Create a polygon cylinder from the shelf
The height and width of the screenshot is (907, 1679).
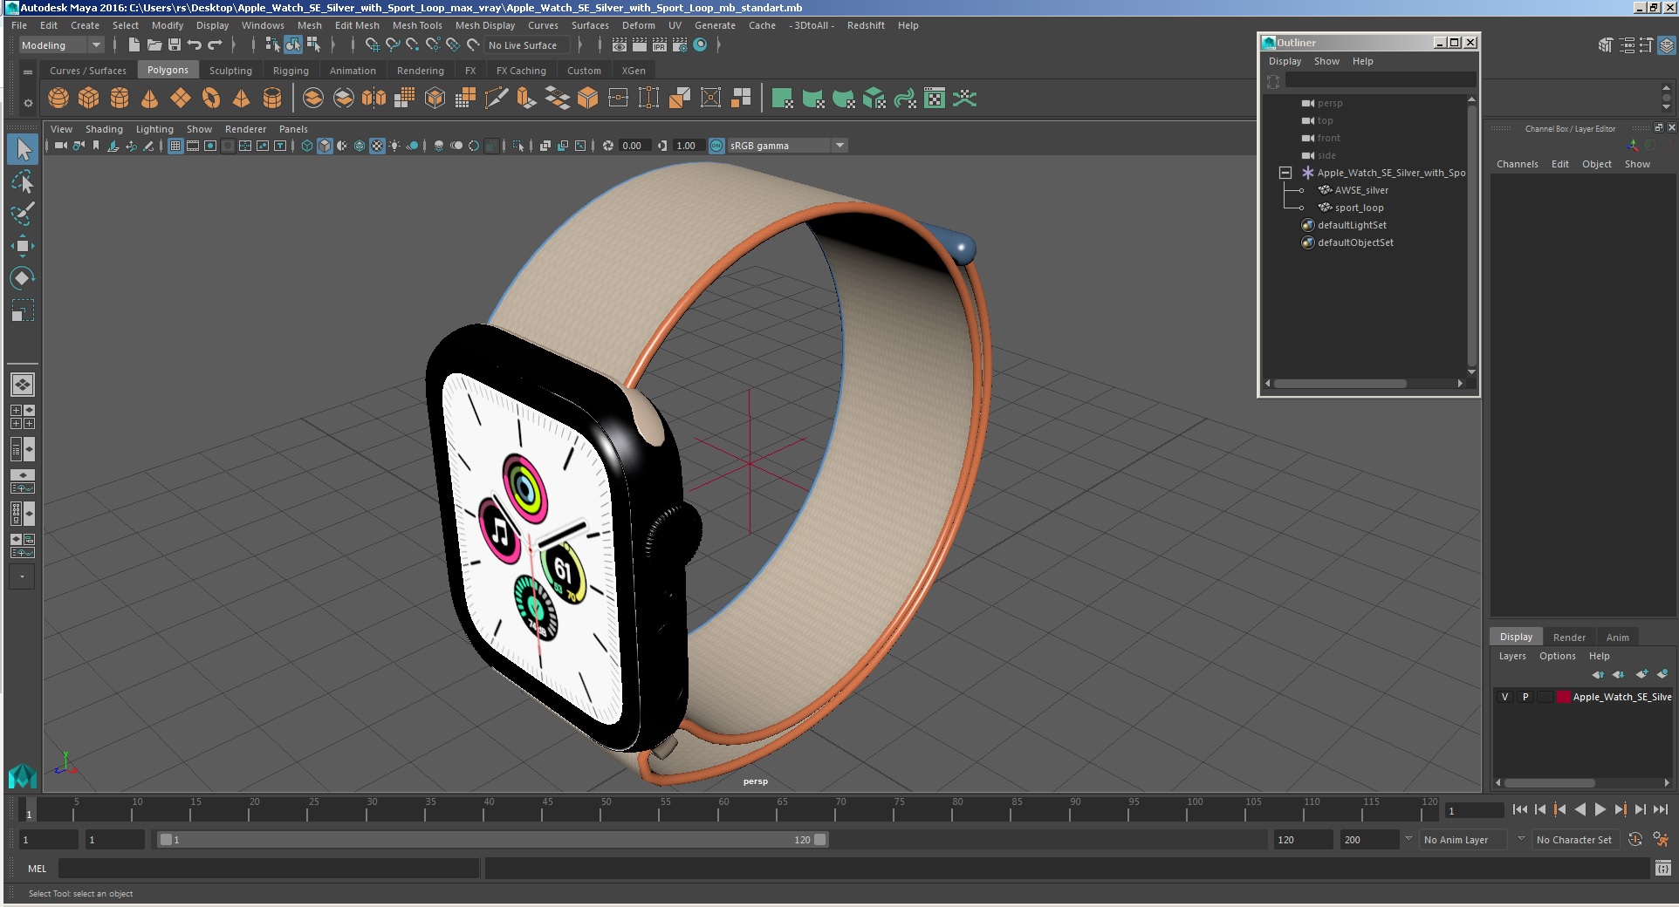[120, 99]
